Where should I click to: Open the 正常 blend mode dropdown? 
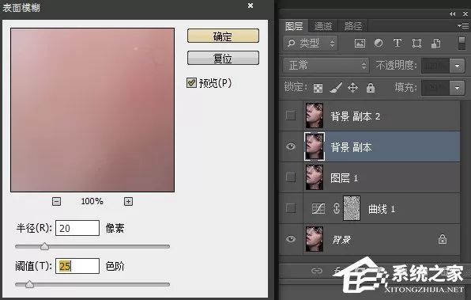point(326,65)
